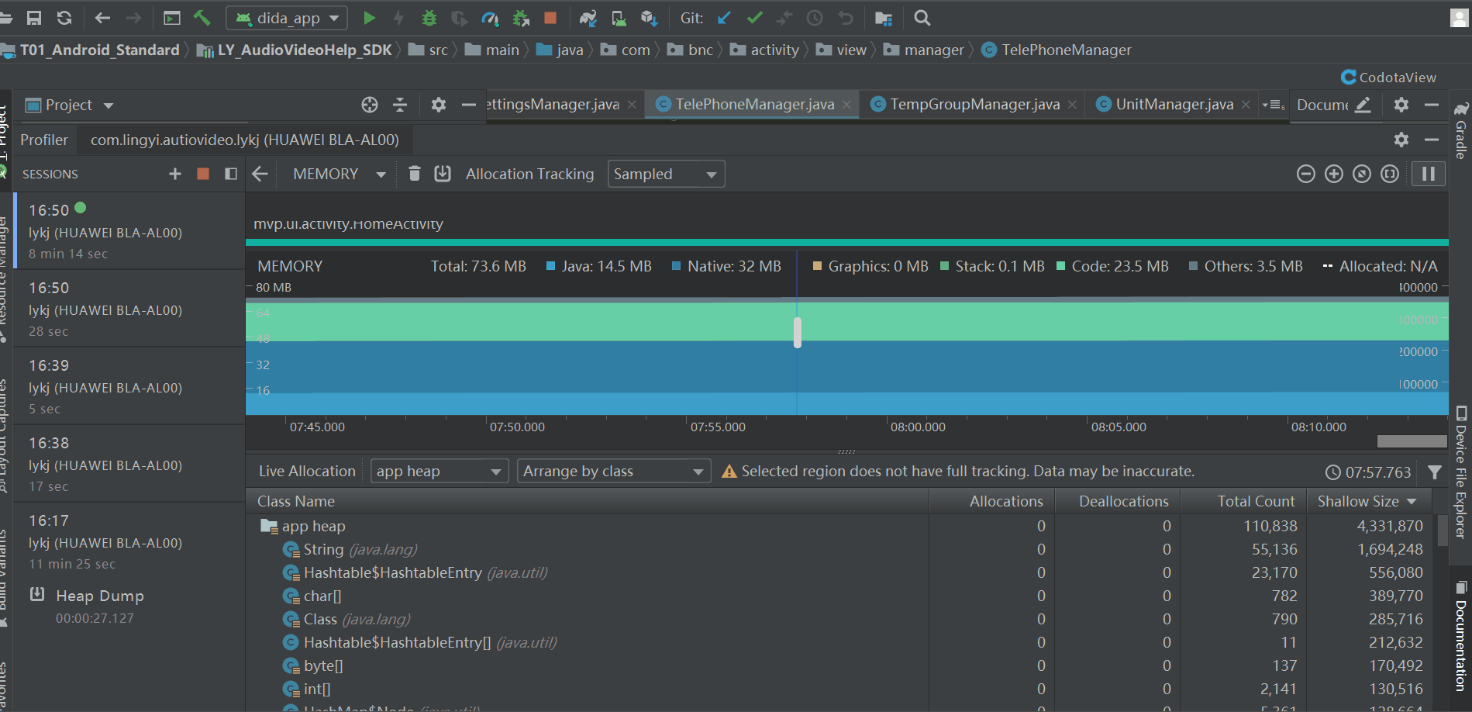Open the Arrange by class dropdown
Screen dimensions: 1472x712
614,472
